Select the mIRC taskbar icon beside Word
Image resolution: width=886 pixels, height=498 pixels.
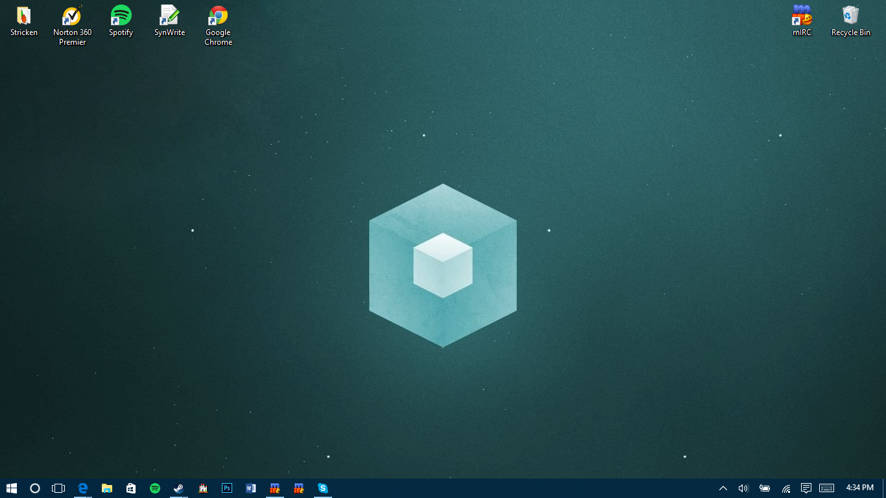pyautogui.click(x=275, y=488)
